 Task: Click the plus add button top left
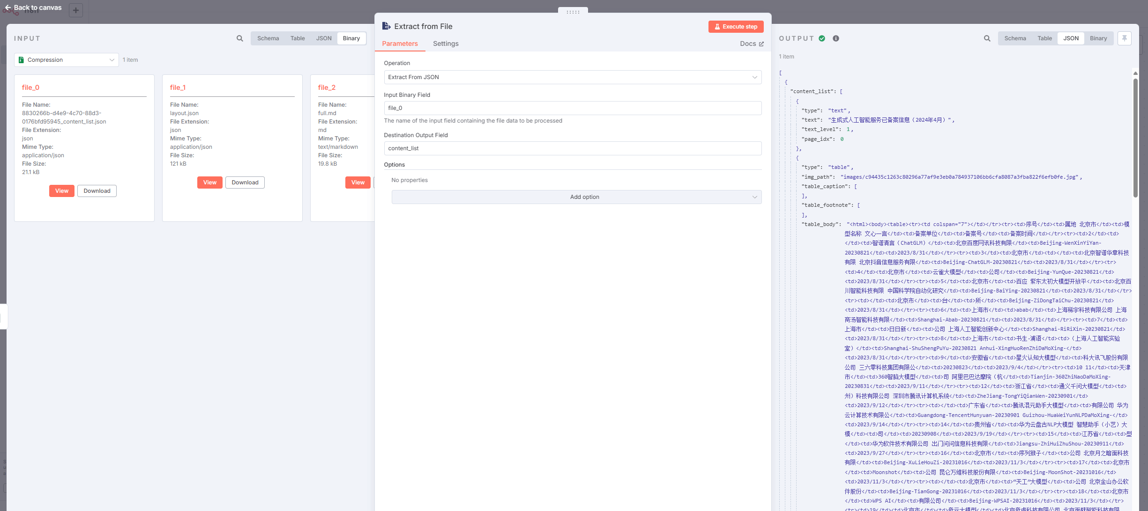pyautogui.click(x=75, y=10)
